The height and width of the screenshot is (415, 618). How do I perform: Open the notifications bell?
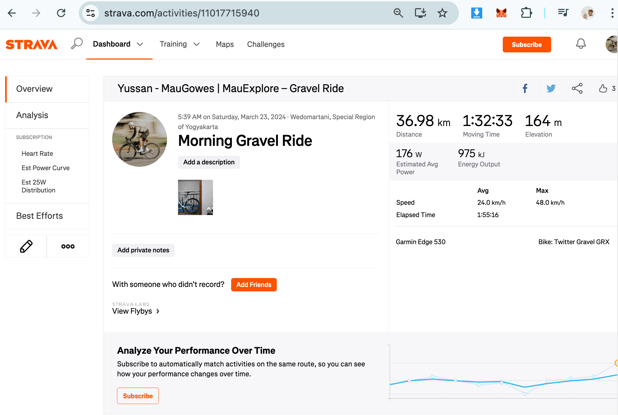[581, 44]
